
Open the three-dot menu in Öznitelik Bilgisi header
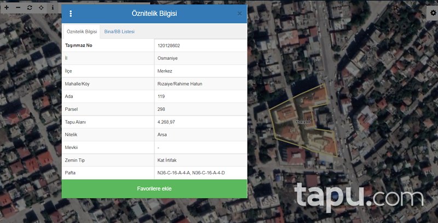point(71,13)
